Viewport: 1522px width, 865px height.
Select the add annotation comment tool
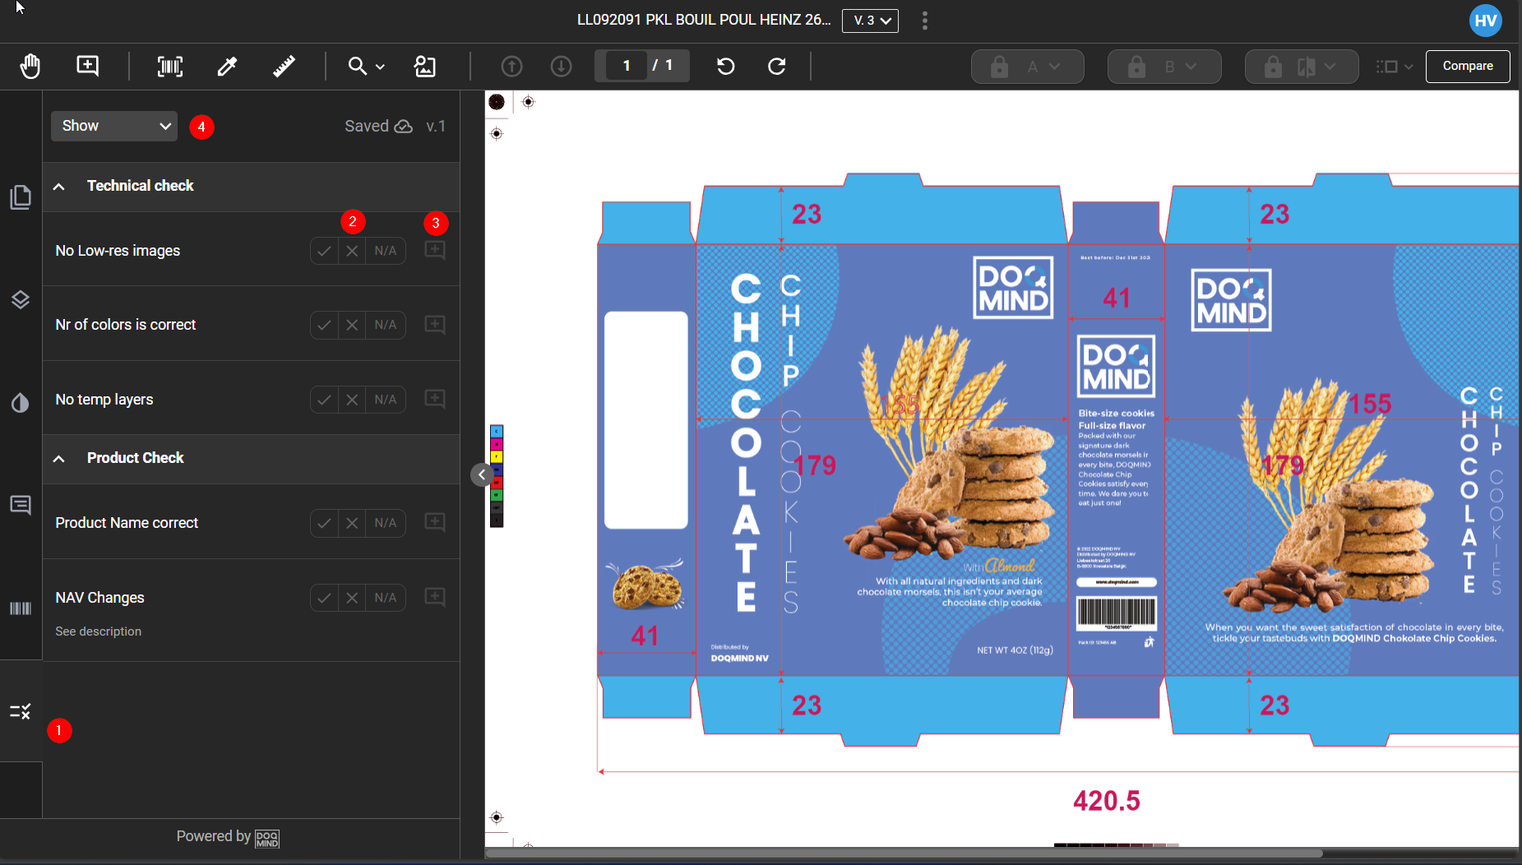tap(87, 66)
